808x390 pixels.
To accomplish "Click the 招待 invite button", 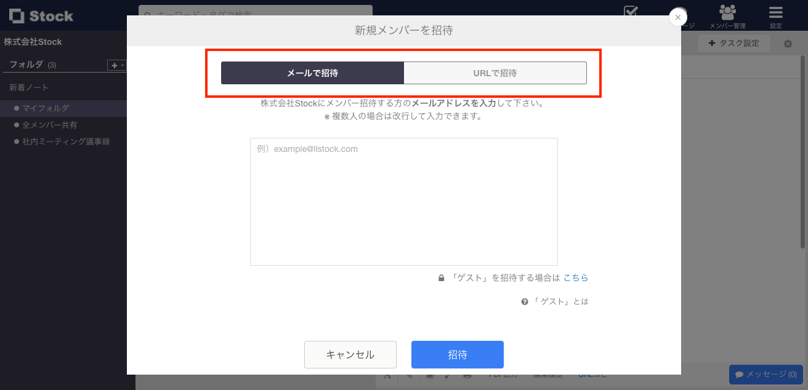I will click(x=457, y=354).
